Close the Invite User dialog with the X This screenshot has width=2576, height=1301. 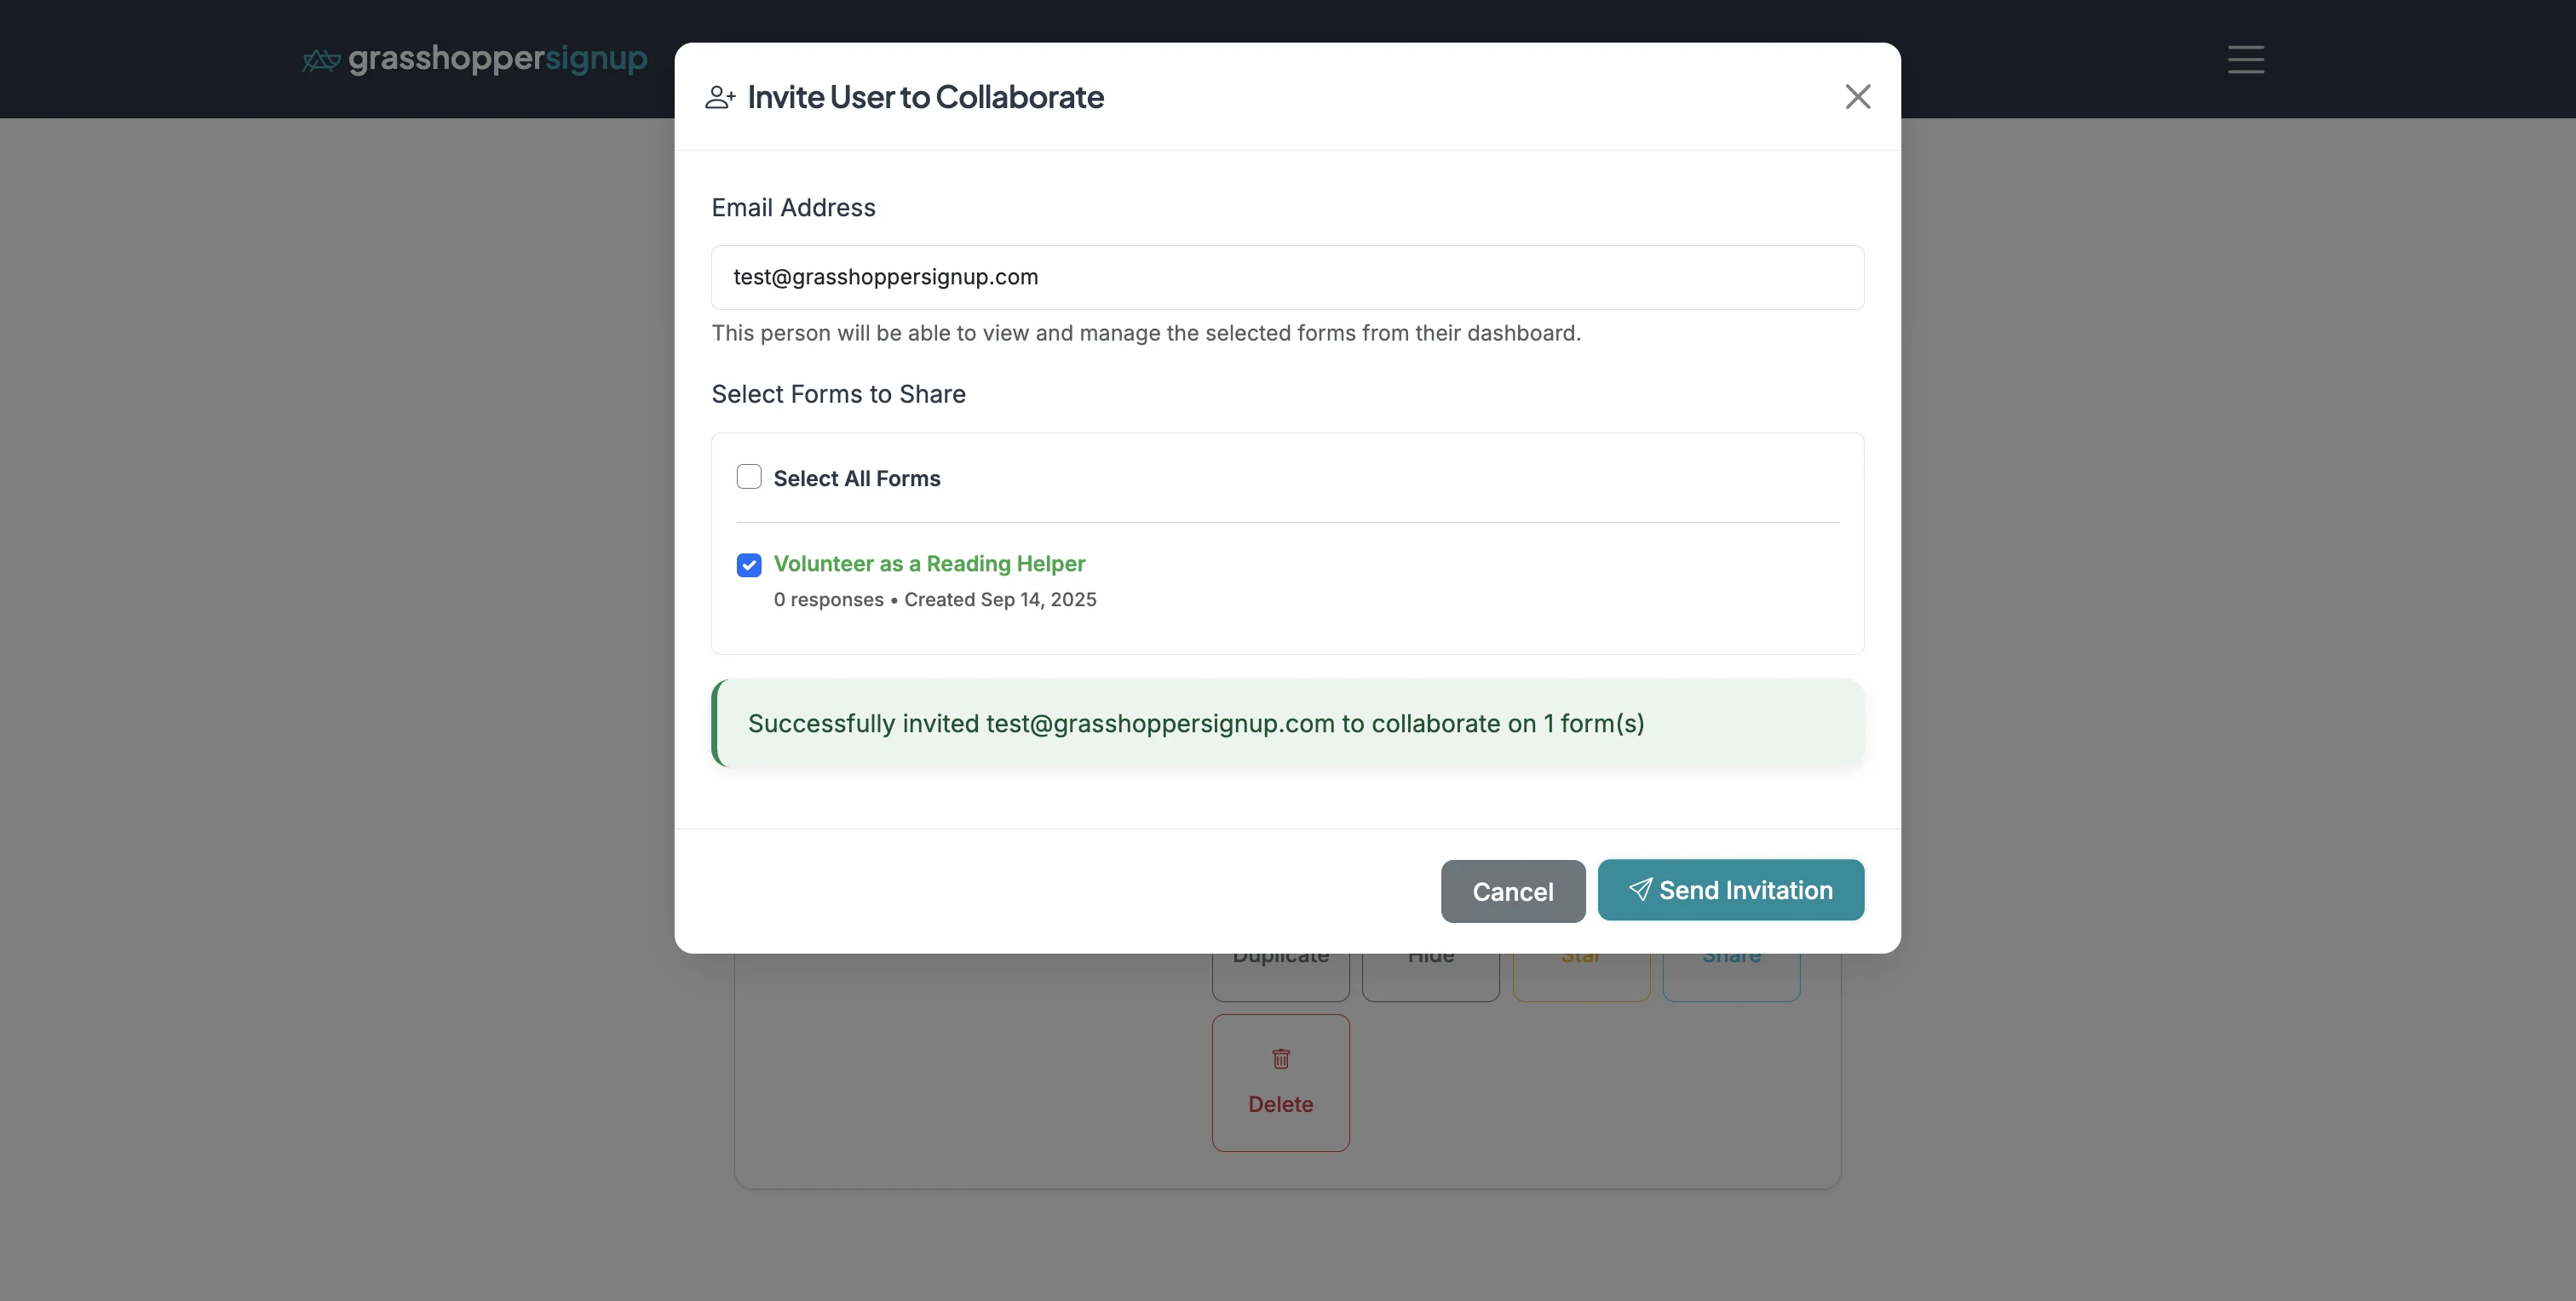[x=1857, y=96]
